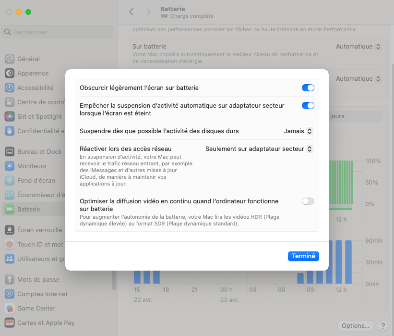Click the Siri et Spotlight icon
The image size is (394, 336).
pyautogui.click(x=10, y=116)
